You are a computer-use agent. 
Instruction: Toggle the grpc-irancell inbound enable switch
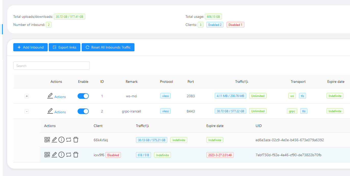coord(83,111)
